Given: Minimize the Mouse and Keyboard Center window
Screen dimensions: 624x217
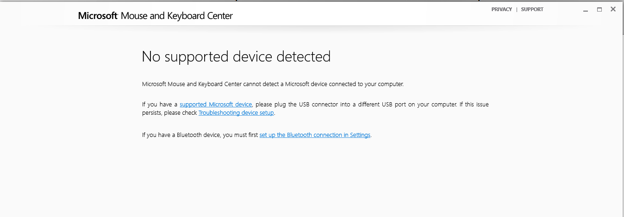Looking at the screenshot, I should tap(586, 10).
